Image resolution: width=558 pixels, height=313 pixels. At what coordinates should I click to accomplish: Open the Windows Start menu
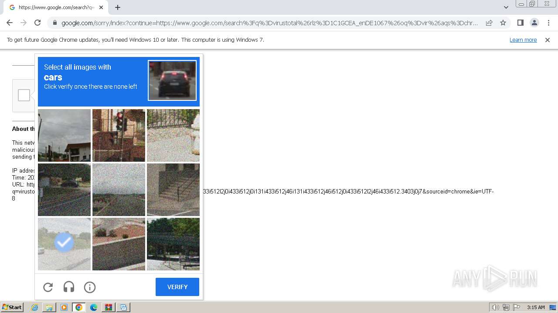coord(12,307)
